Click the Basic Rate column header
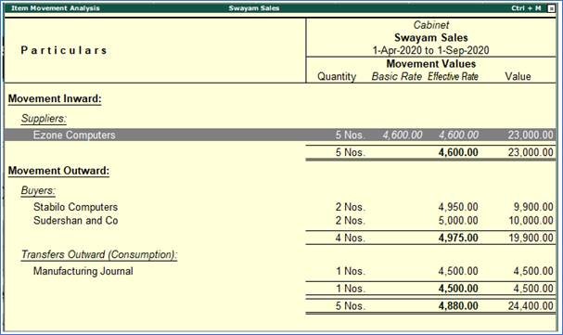Viewport: 563px width, 335px height. [x=396, y=76]
